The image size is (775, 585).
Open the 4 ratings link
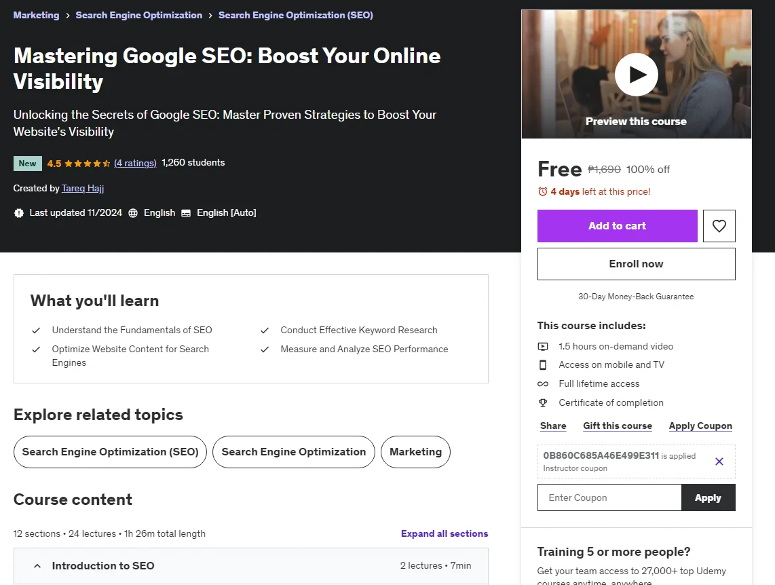[135, 163]
